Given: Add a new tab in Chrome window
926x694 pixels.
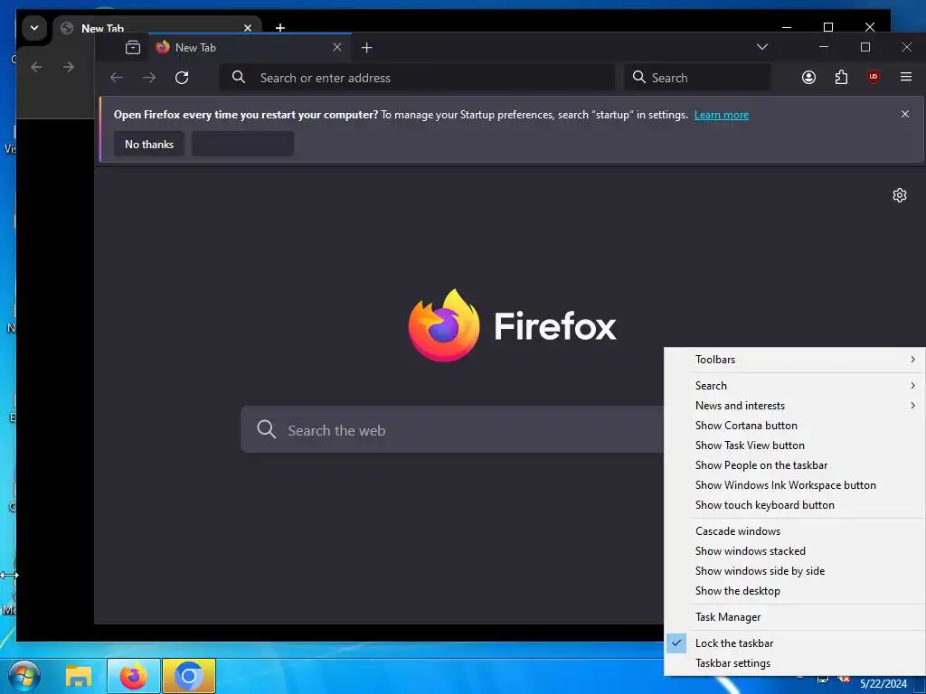Looking at the screenshot, I should (x=280, y=27).
